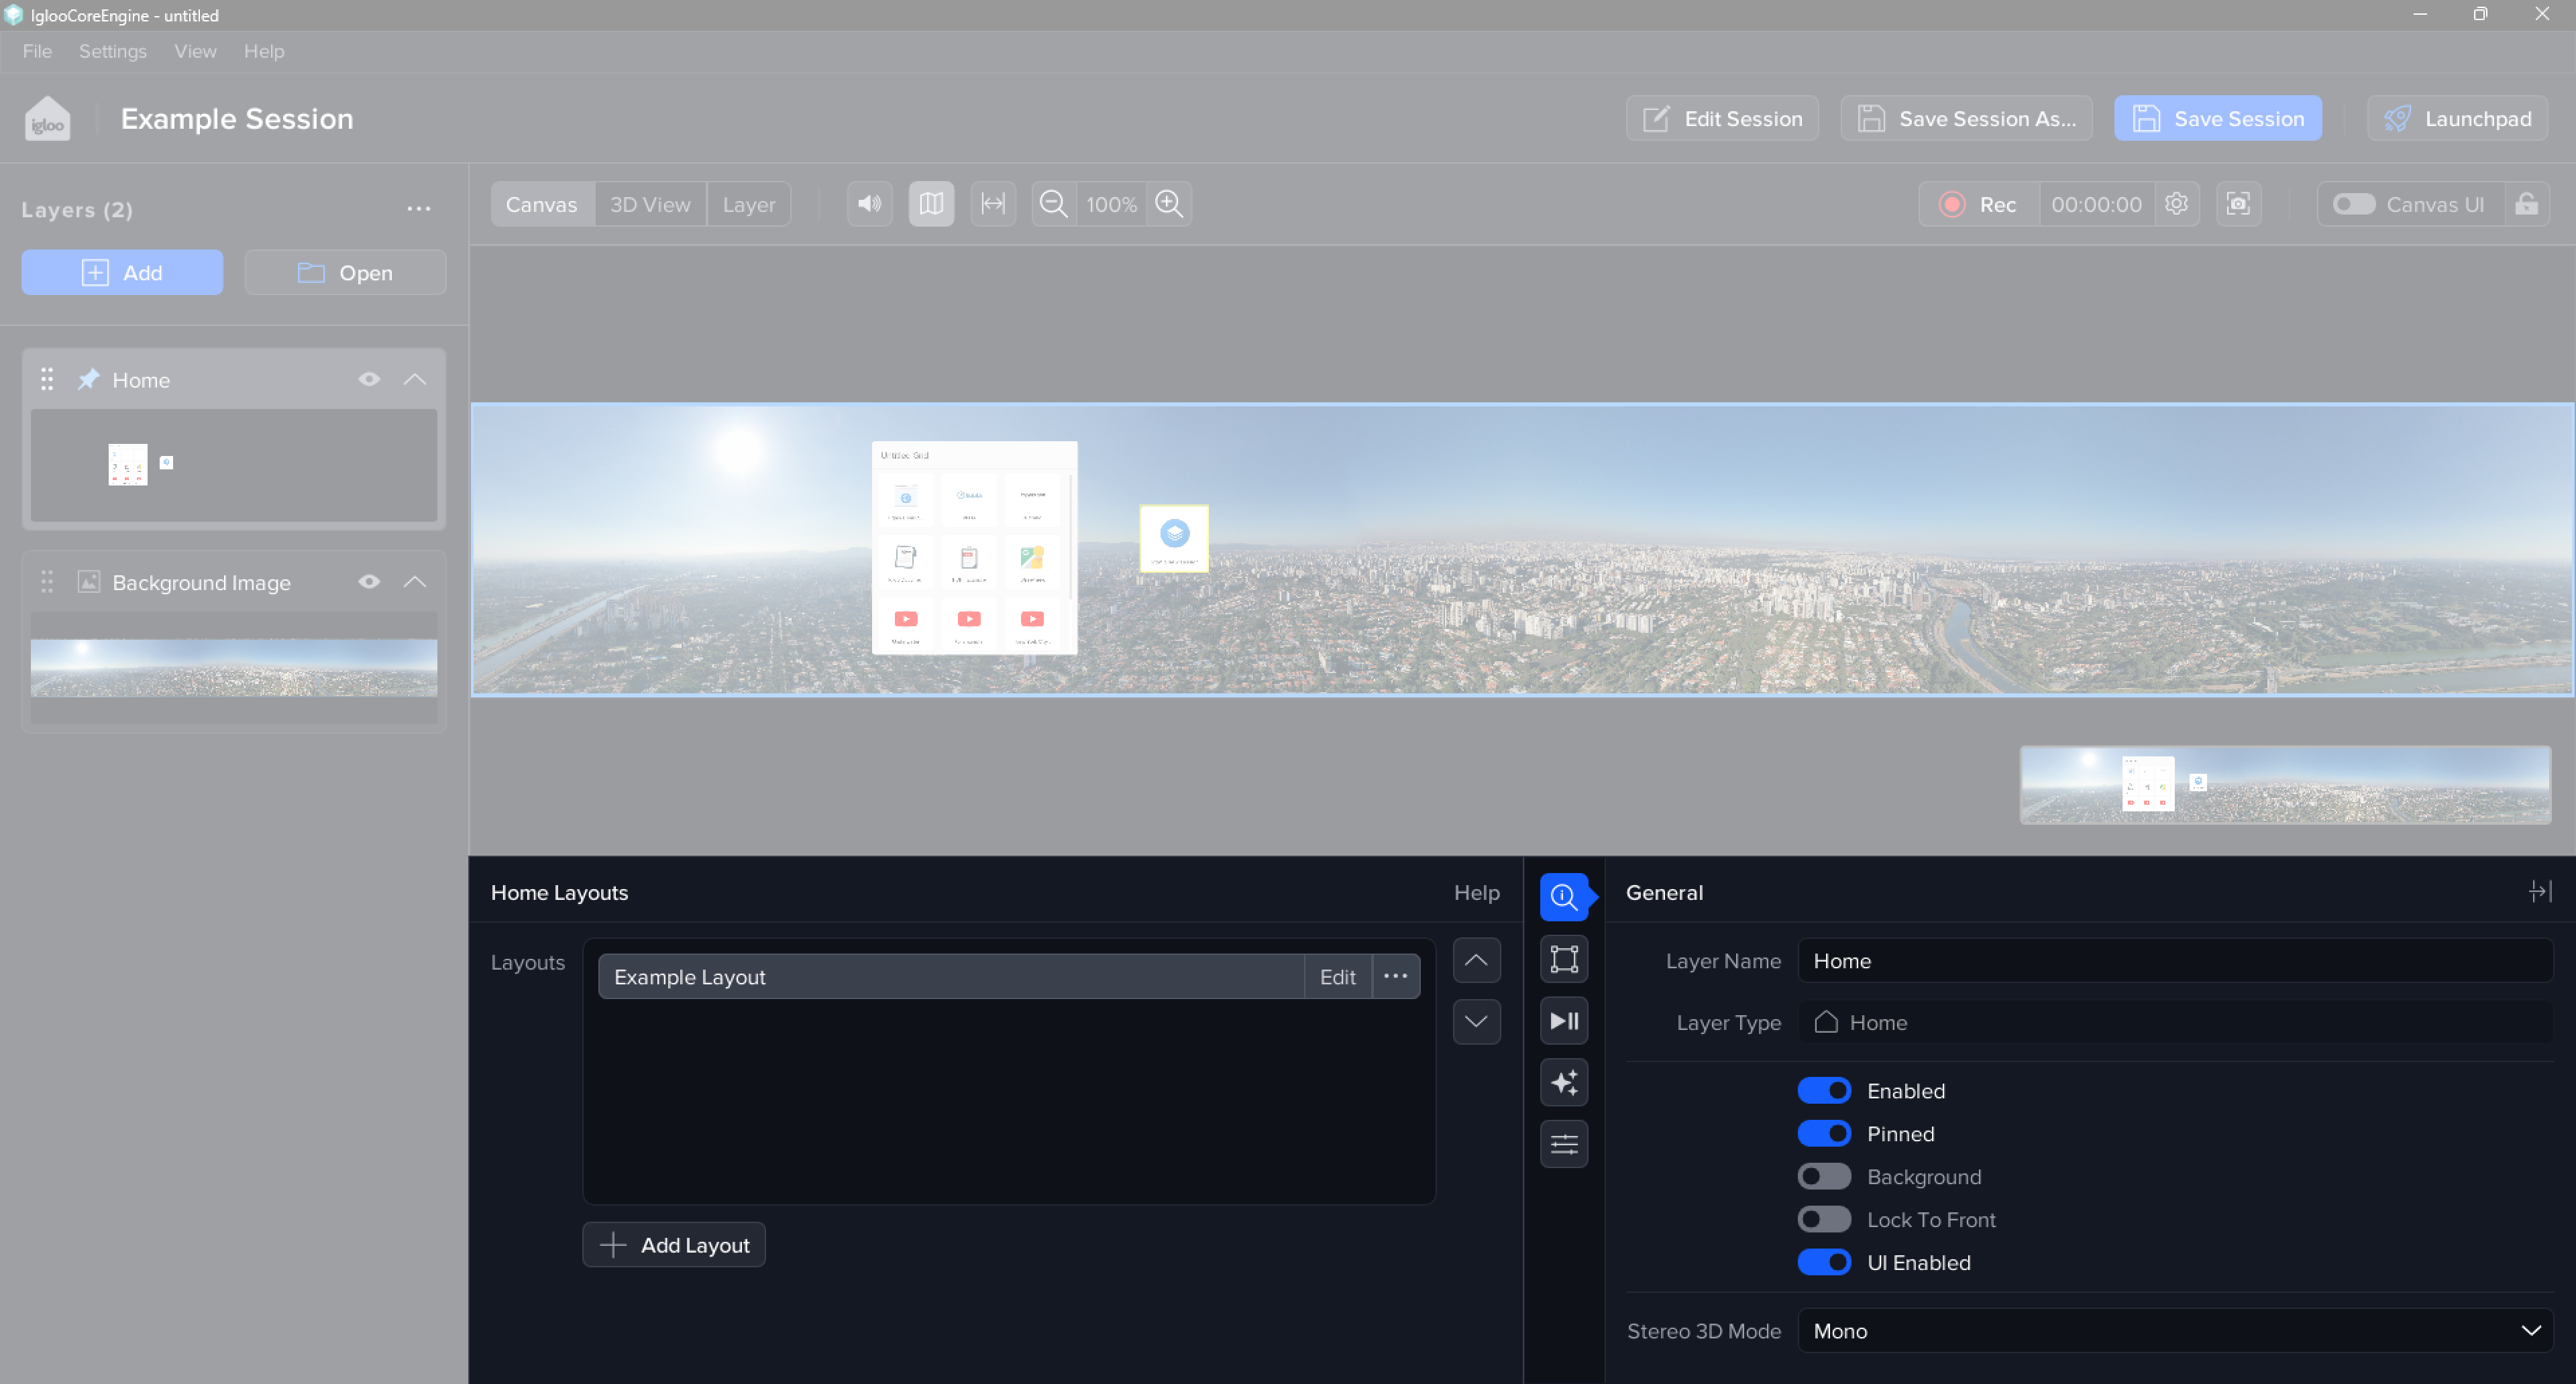Open the effects sparkle panel icon
The image size is (2576, 1384).
(x=1564, y=1082)
